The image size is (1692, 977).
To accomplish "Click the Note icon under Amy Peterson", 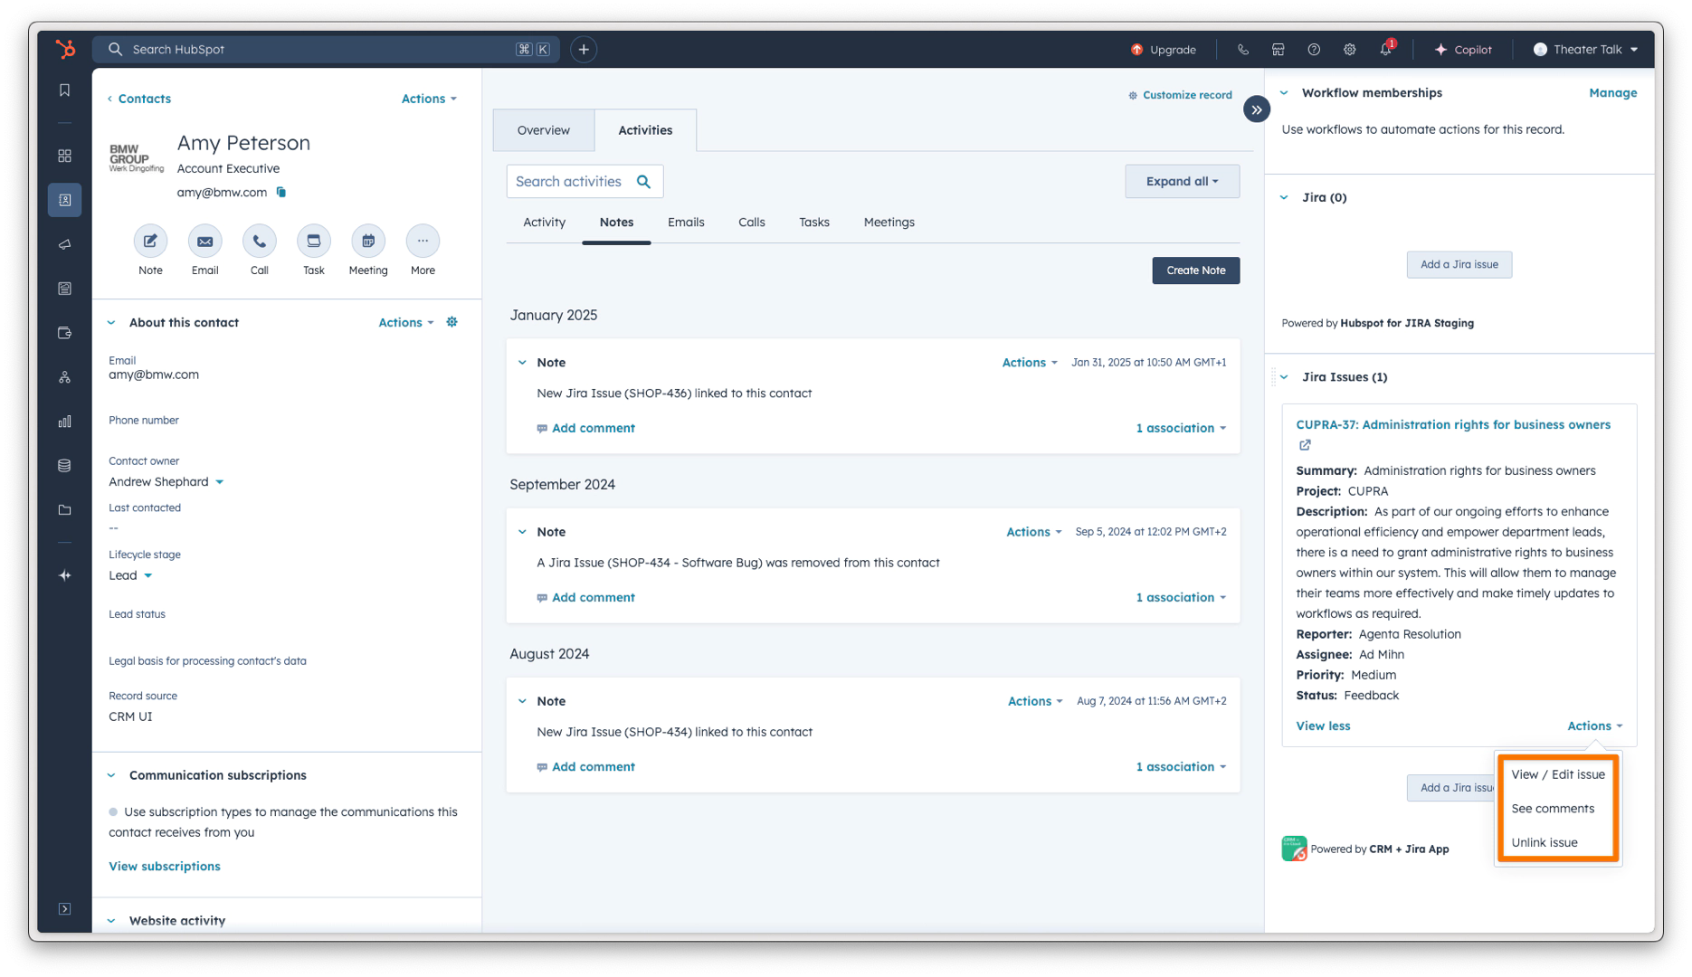I will (x=150, y=242).
